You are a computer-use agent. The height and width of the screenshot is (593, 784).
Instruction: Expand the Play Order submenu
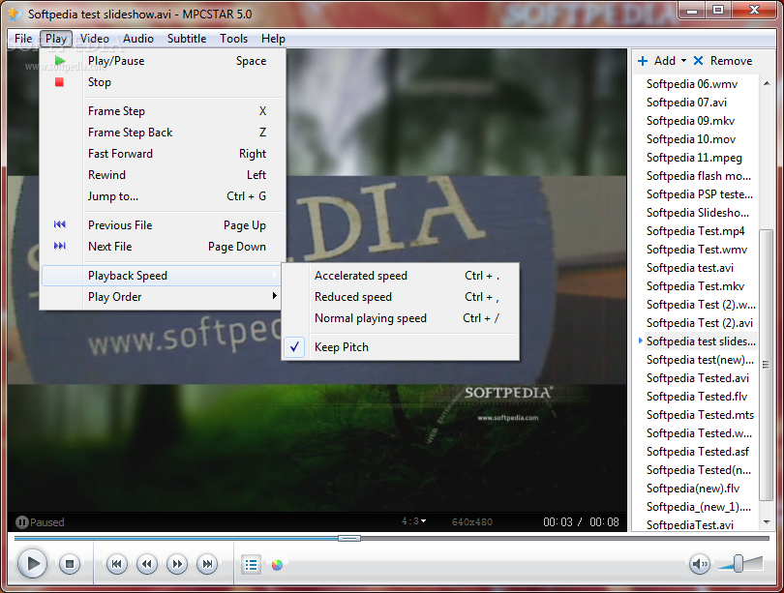(x=160, y=297)
